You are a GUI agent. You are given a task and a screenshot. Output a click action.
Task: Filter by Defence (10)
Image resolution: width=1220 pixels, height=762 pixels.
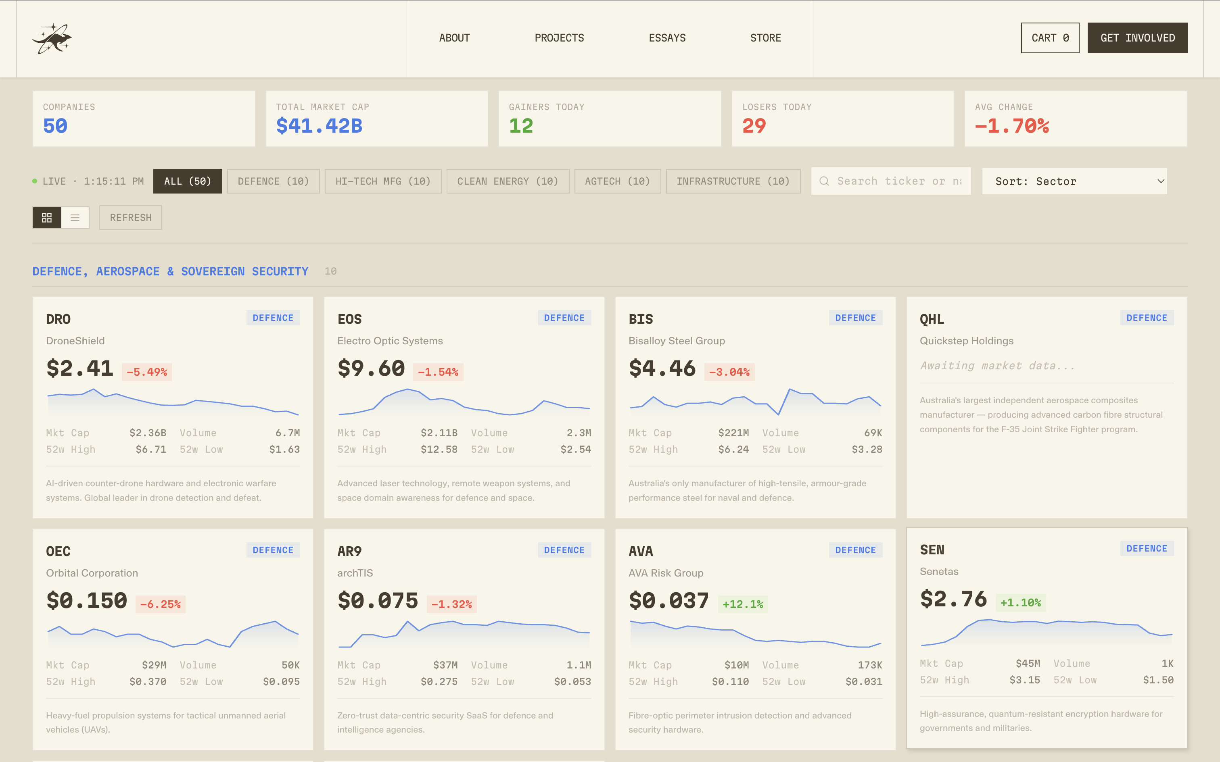[273, 181]
